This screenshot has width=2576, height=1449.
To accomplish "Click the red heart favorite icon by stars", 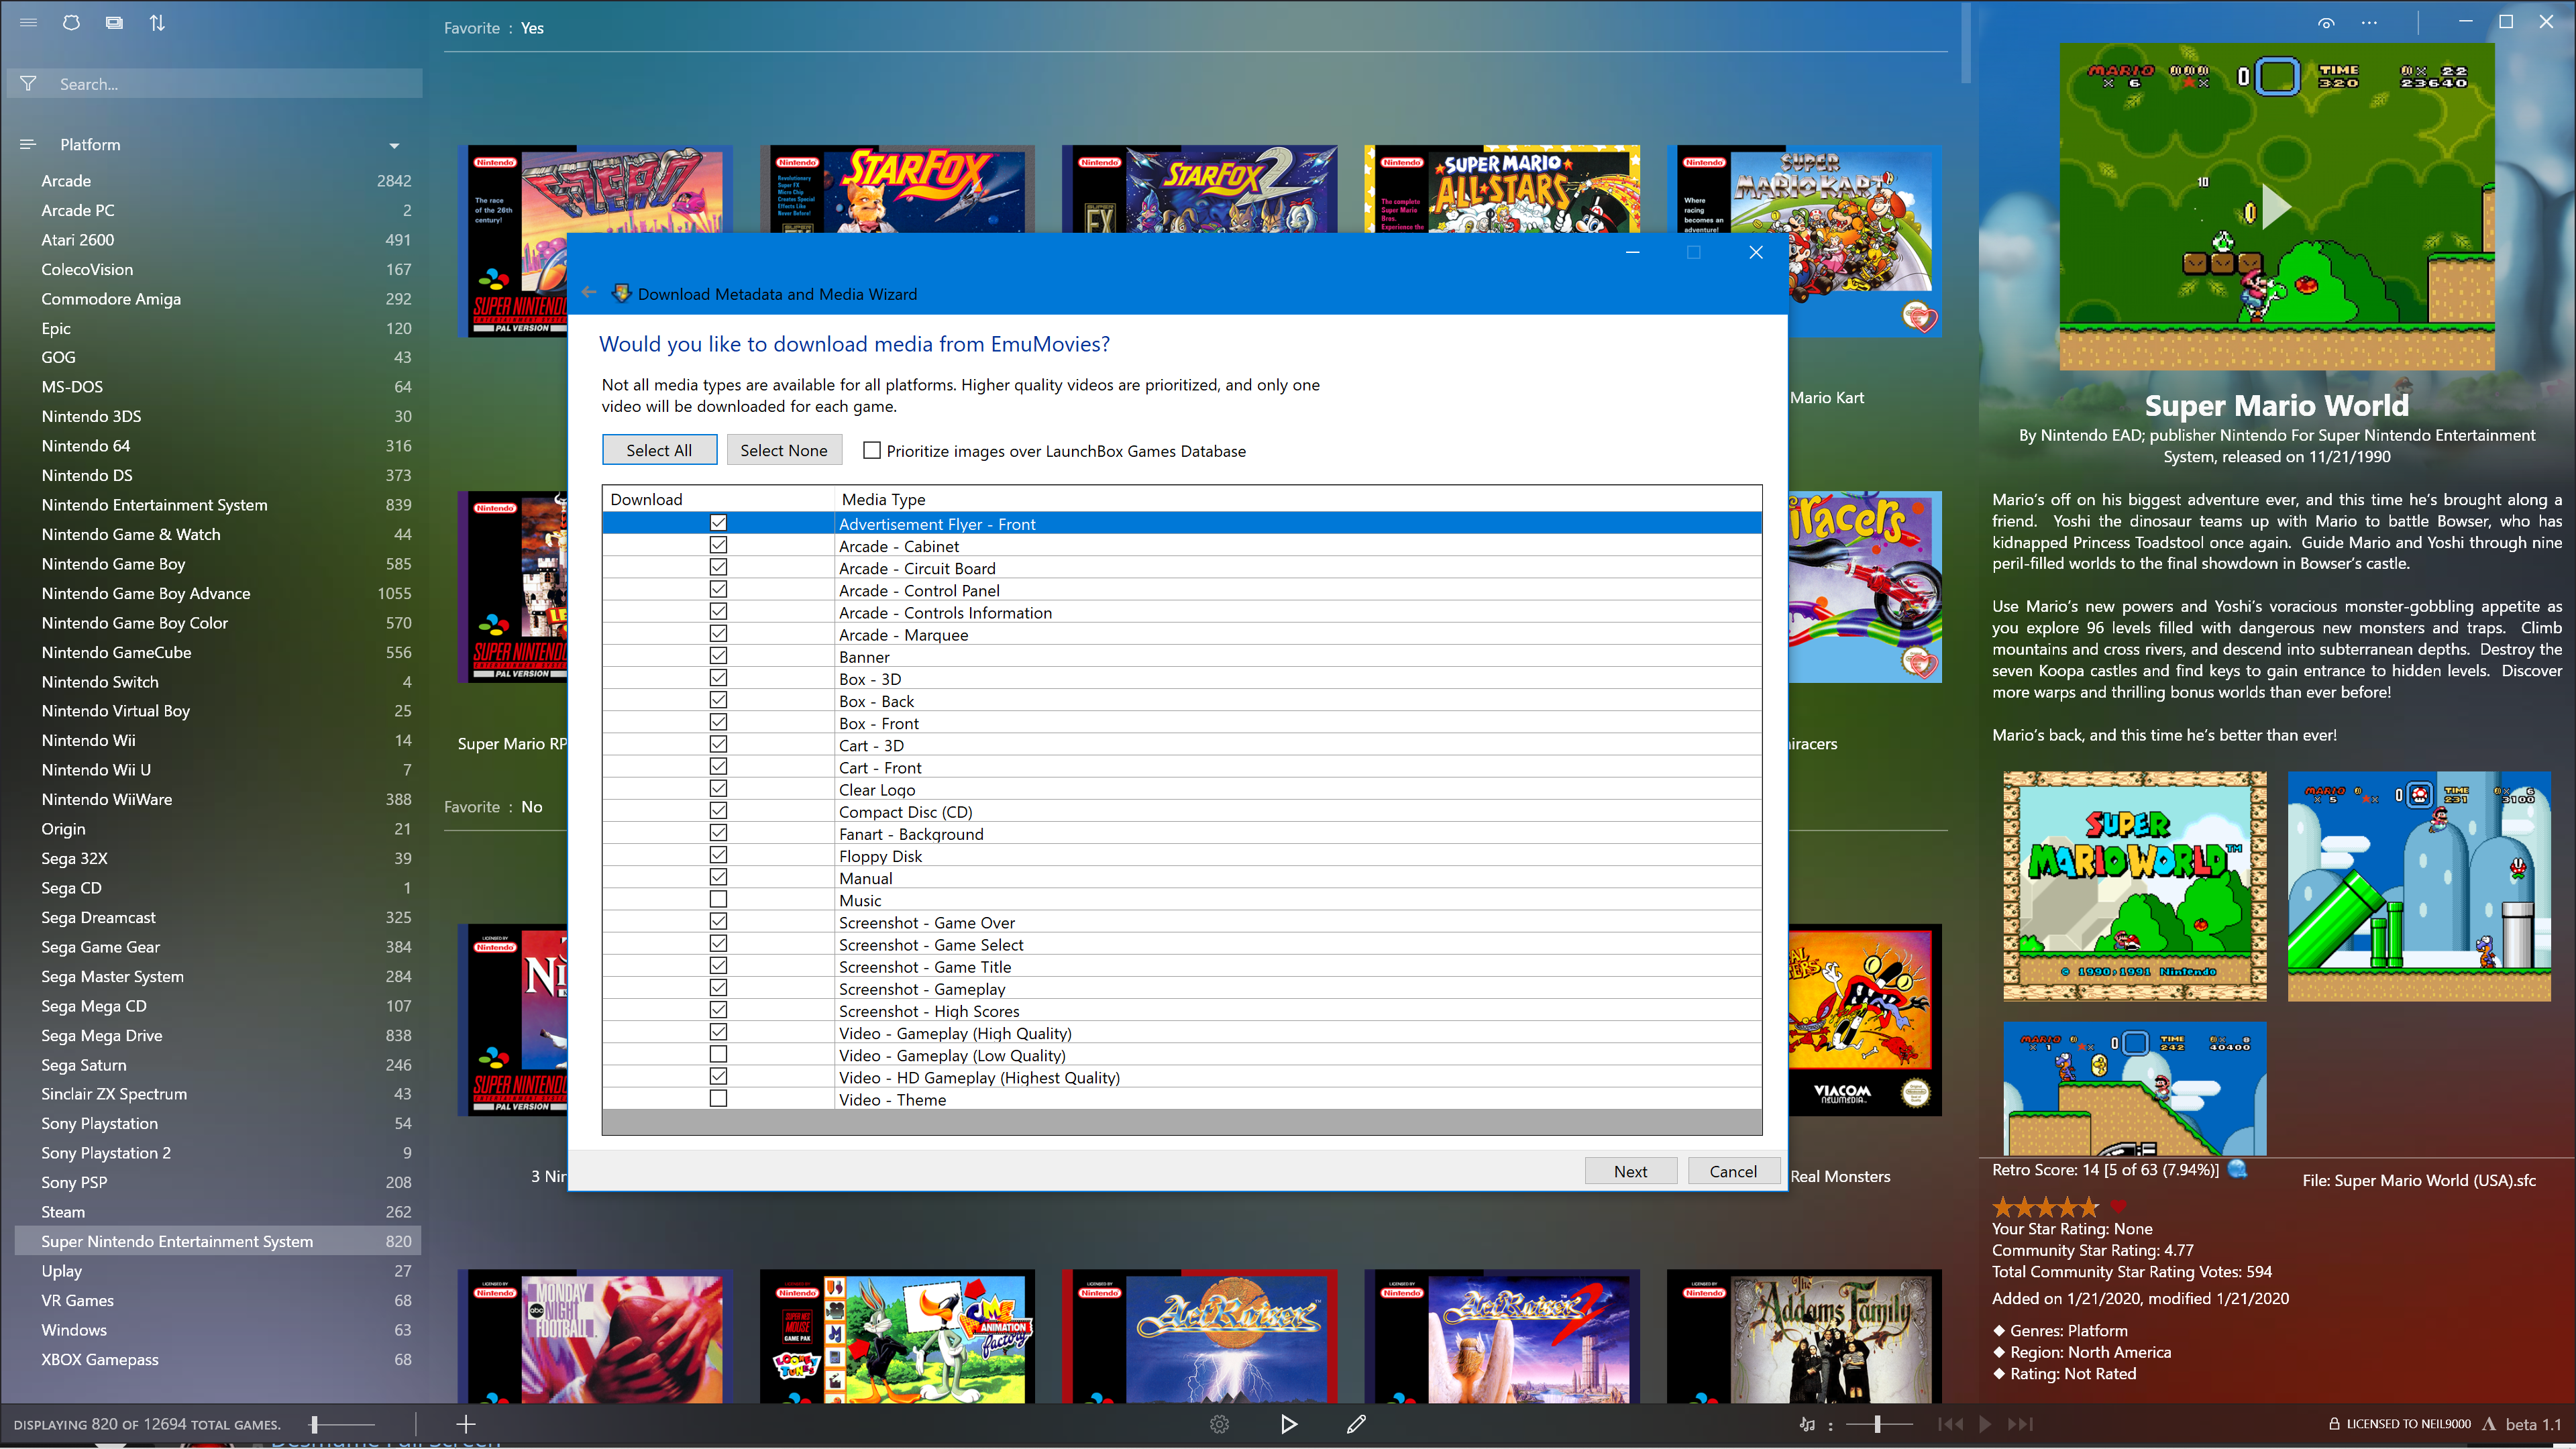I will (x=2118, y=1205).
